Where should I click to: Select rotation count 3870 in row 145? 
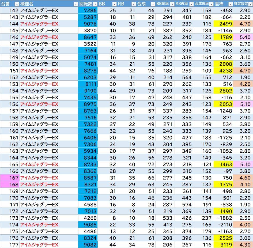tap(88, 31)
